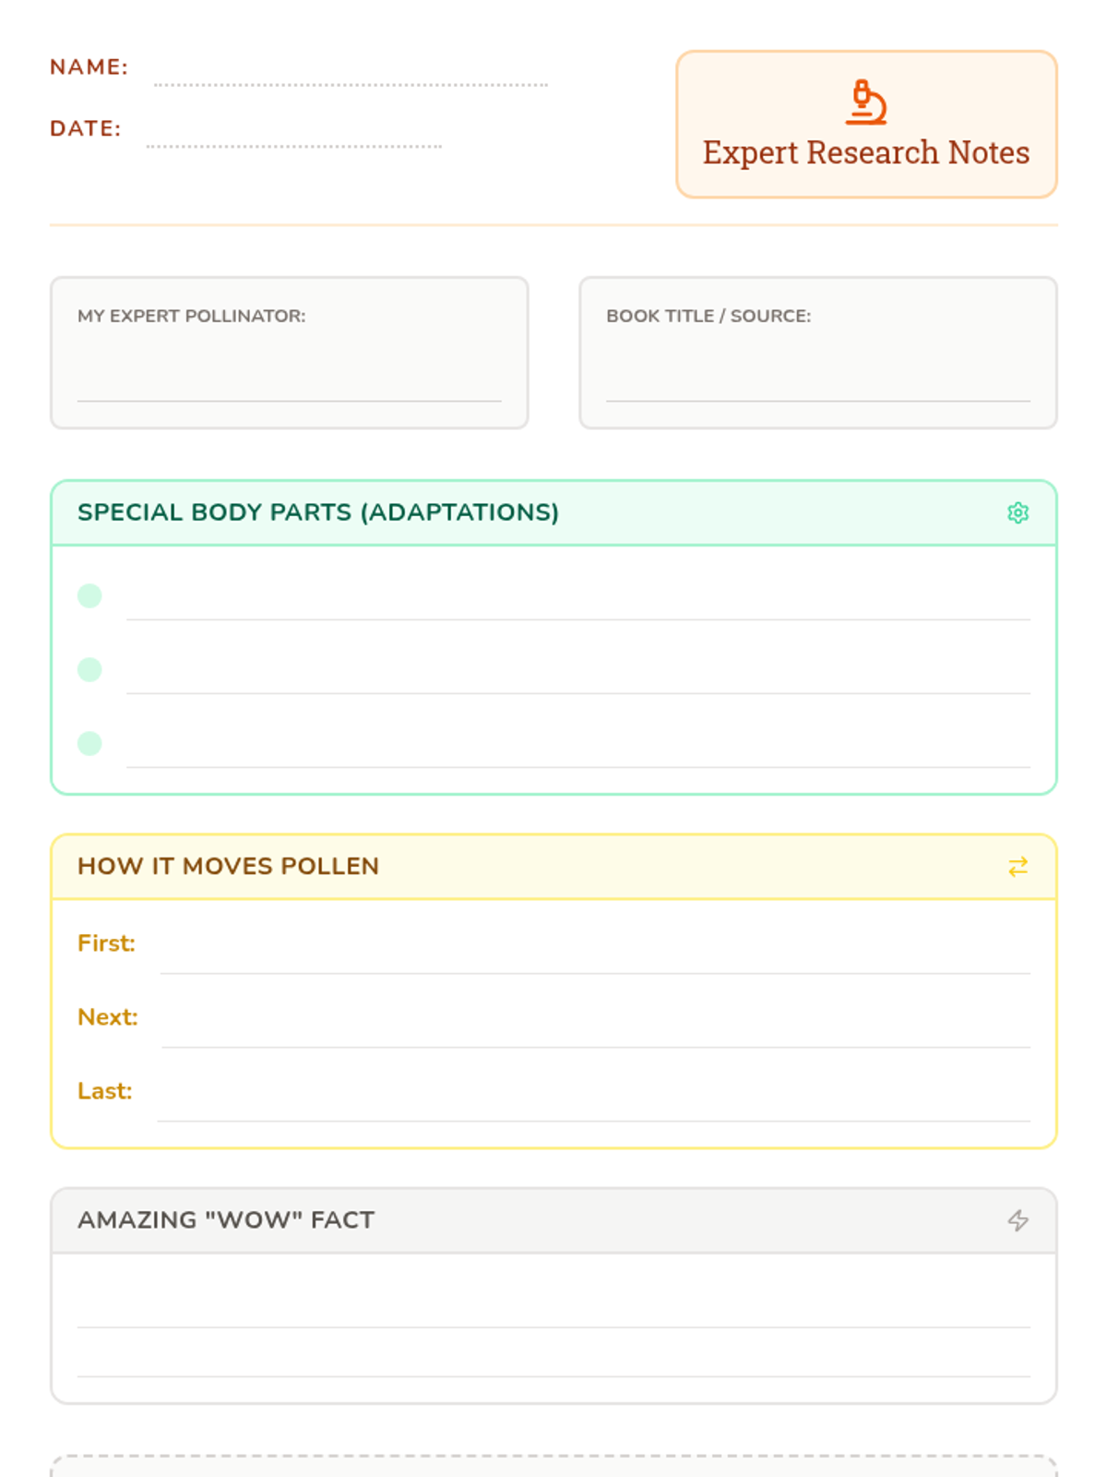Click the second green bullet circle
Screen dimensions: 1107x1477
(x=89, y=669)
